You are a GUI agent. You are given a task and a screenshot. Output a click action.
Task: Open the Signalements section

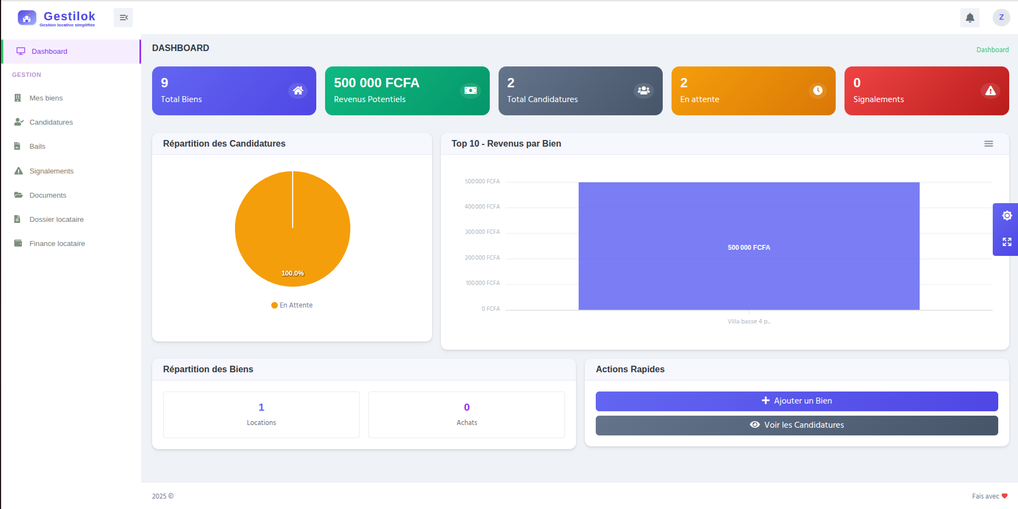pyautogui.click(x=52, y=171)
